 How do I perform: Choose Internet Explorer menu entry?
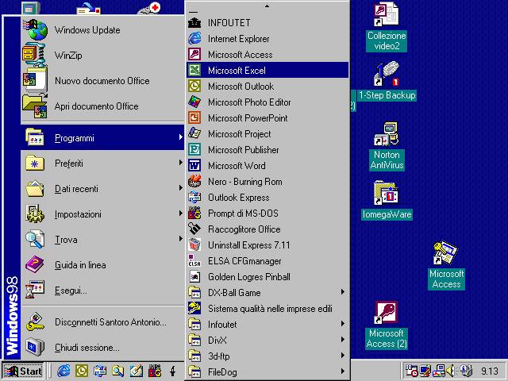(267, 39)
